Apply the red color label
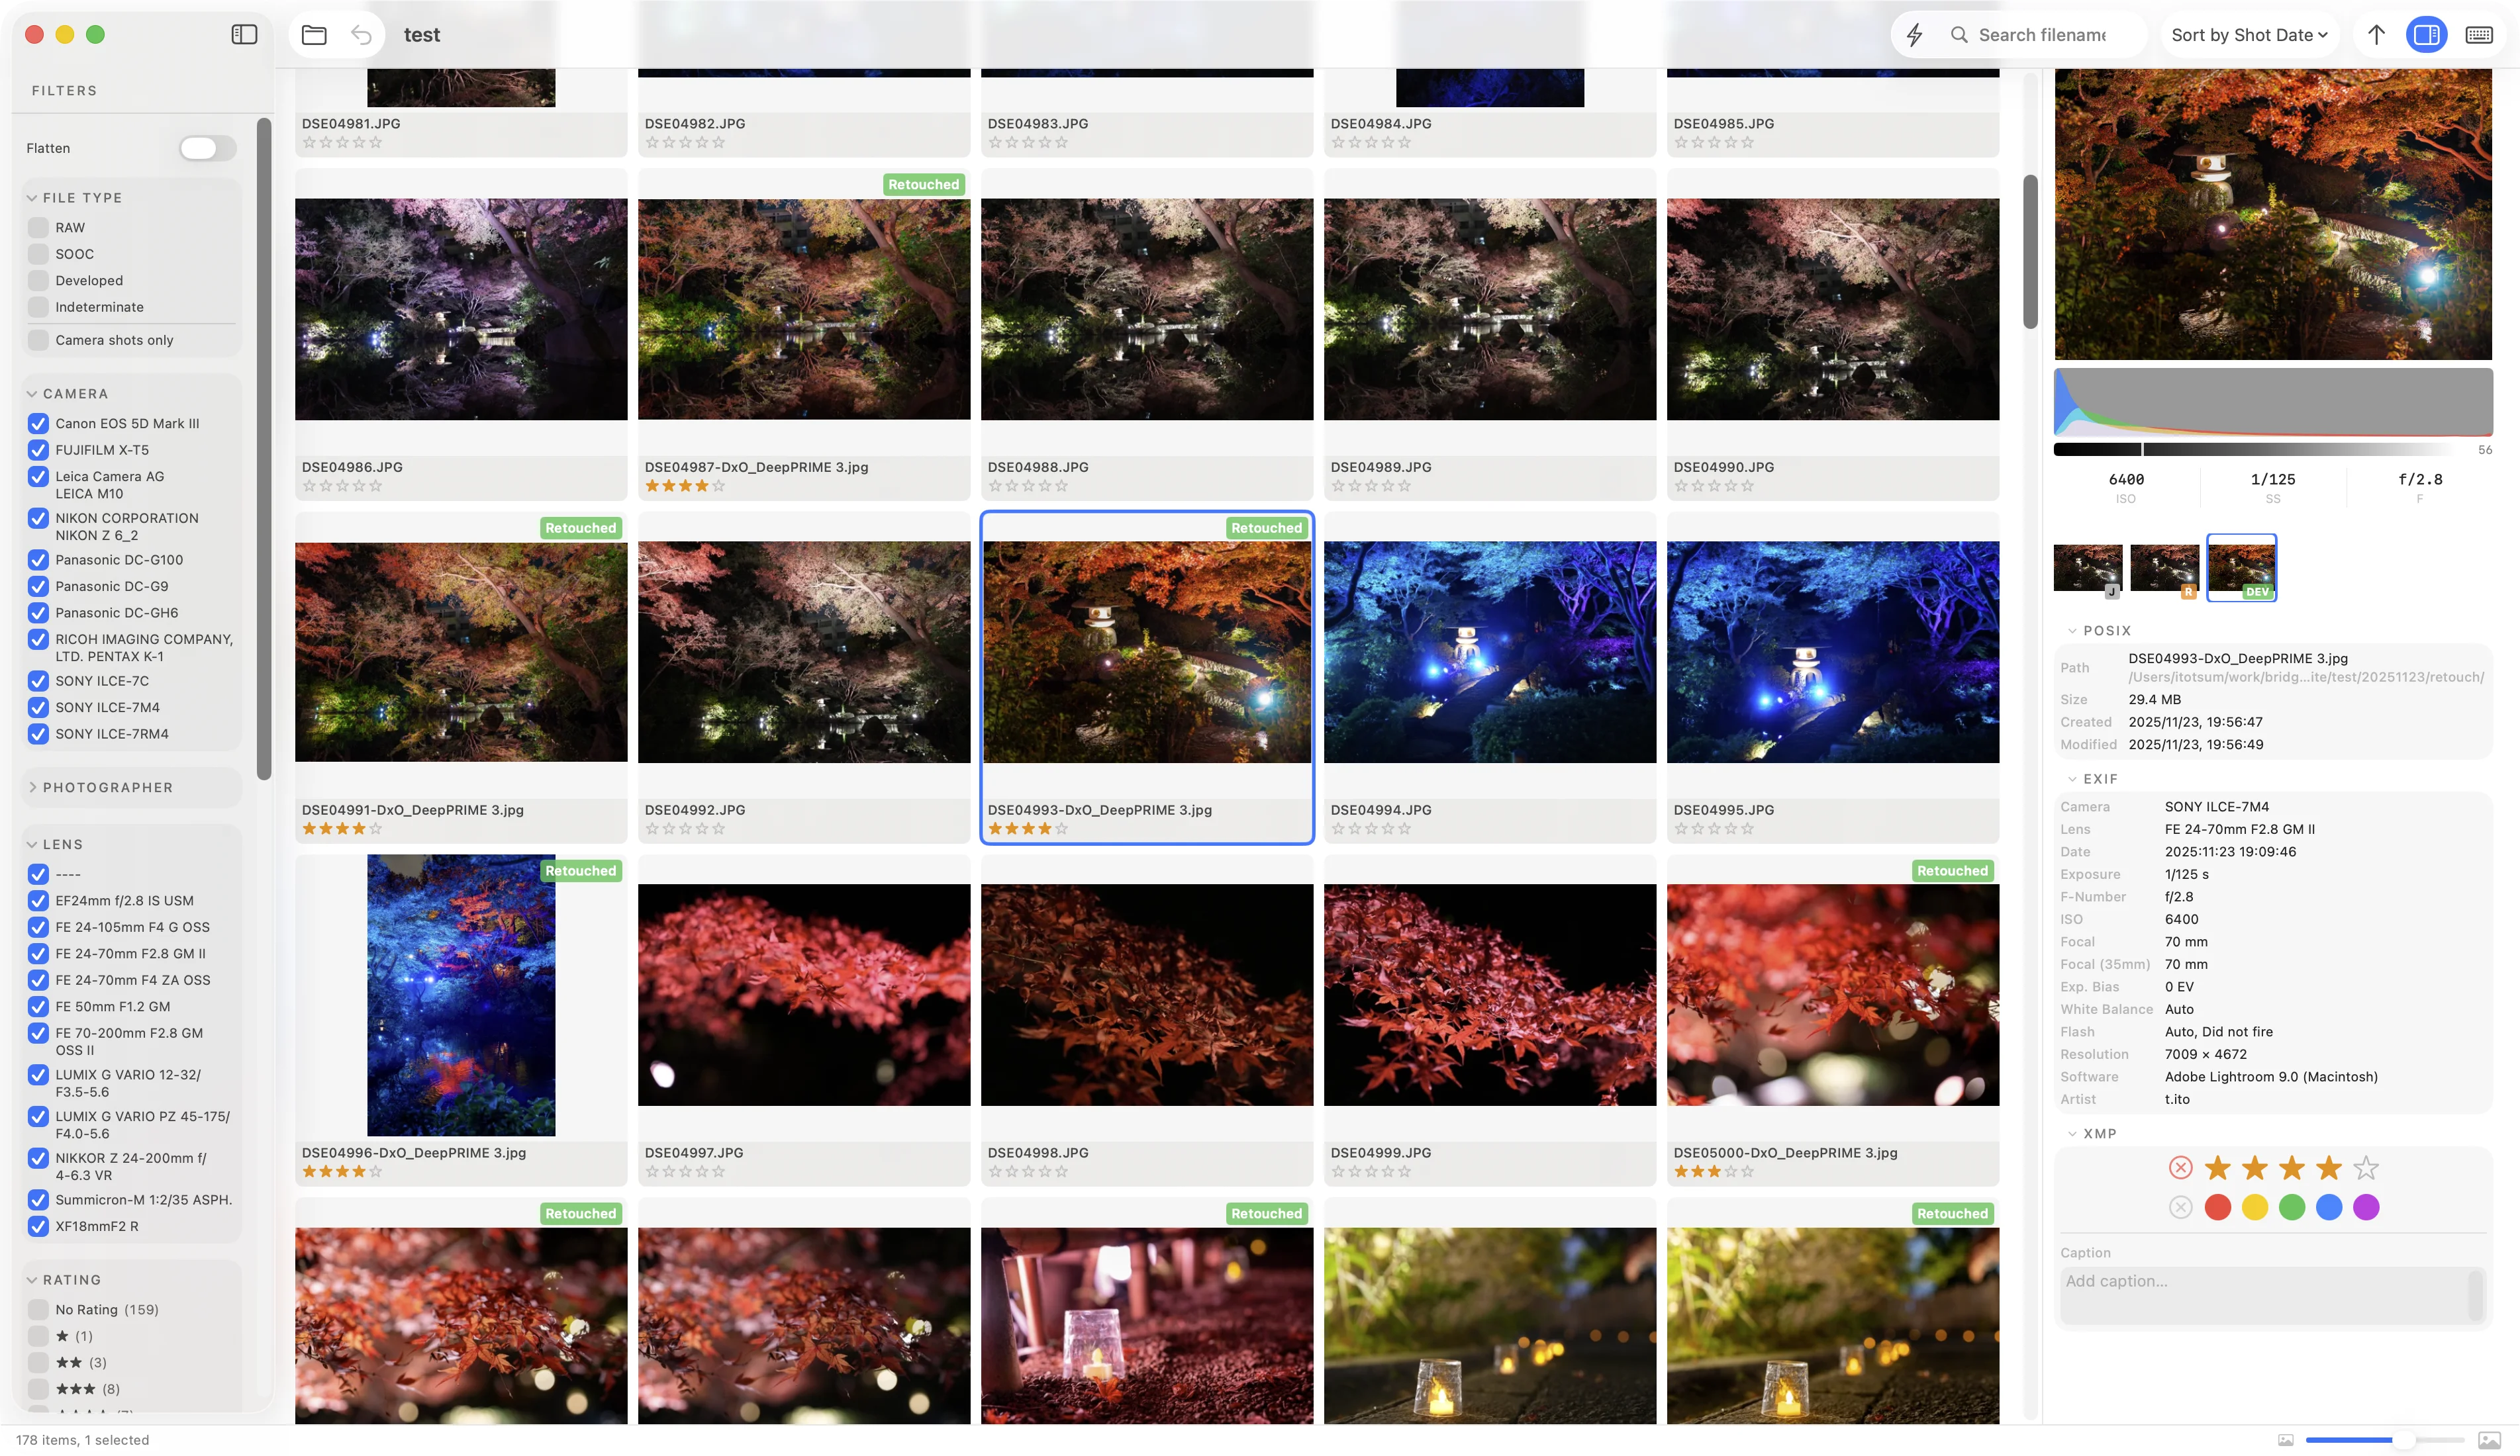 [x=2217, y=1207]
